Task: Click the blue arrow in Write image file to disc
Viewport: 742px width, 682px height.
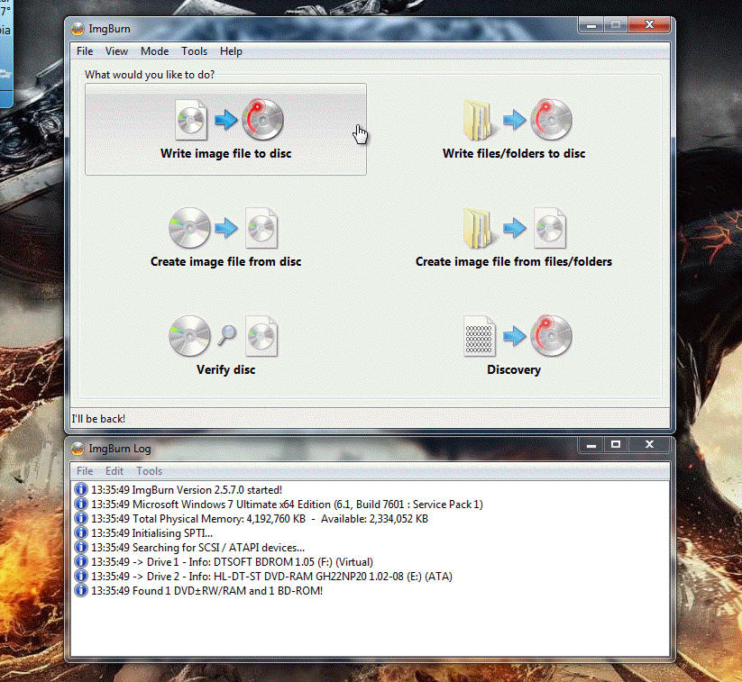Action: (x=225, y=120)
